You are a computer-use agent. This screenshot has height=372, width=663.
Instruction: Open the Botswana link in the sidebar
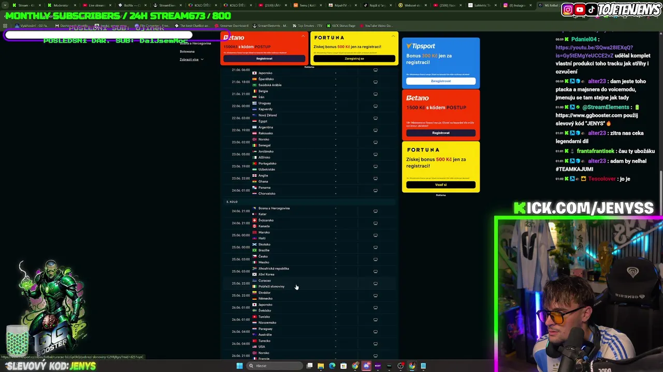click(187, 52)
